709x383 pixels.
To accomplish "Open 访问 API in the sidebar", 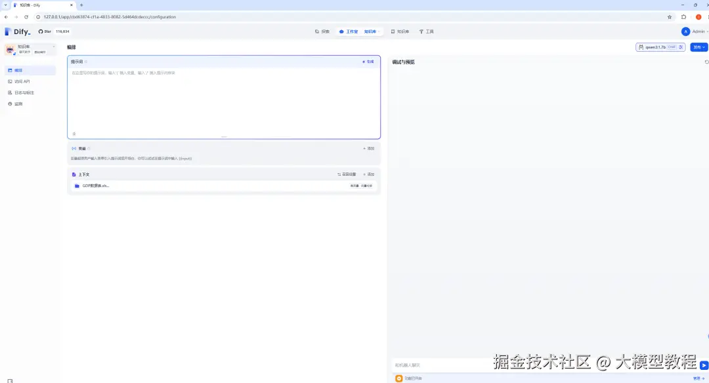I will [22, 81].
